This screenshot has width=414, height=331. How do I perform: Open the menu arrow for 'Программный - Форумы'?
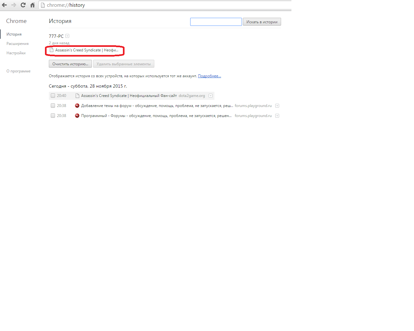tap(277, 116)
